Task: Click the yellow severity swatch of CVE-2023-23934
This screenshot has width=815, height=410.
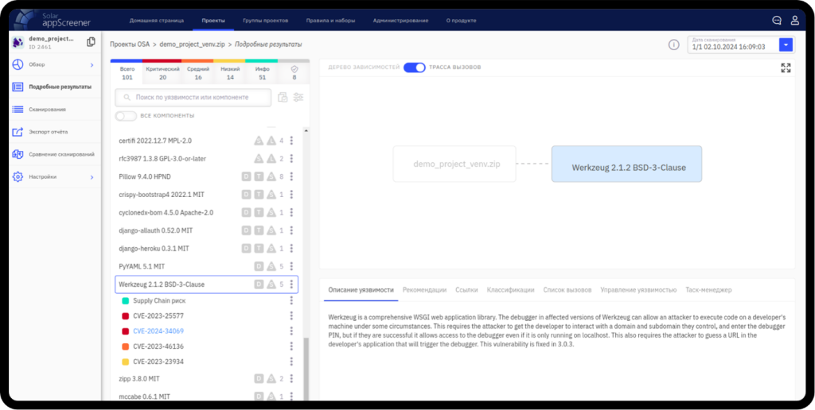Action: (x=125, y=362)
